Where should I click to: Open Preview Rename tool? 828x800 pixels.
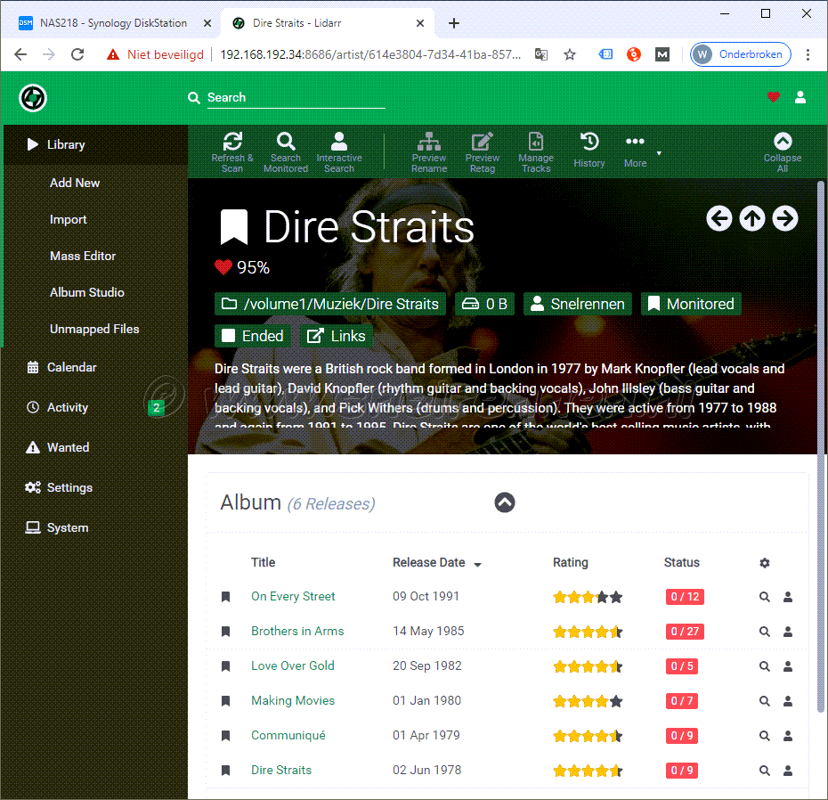pos(429,152)
